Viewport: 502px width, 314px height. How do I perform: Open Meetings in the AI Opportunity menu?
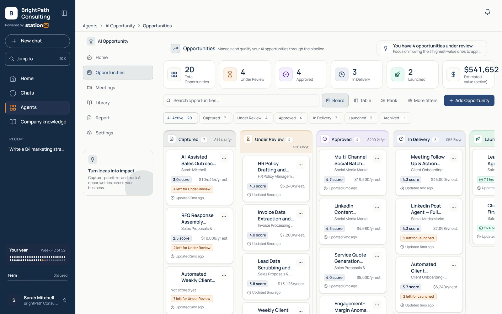(118, 88)
